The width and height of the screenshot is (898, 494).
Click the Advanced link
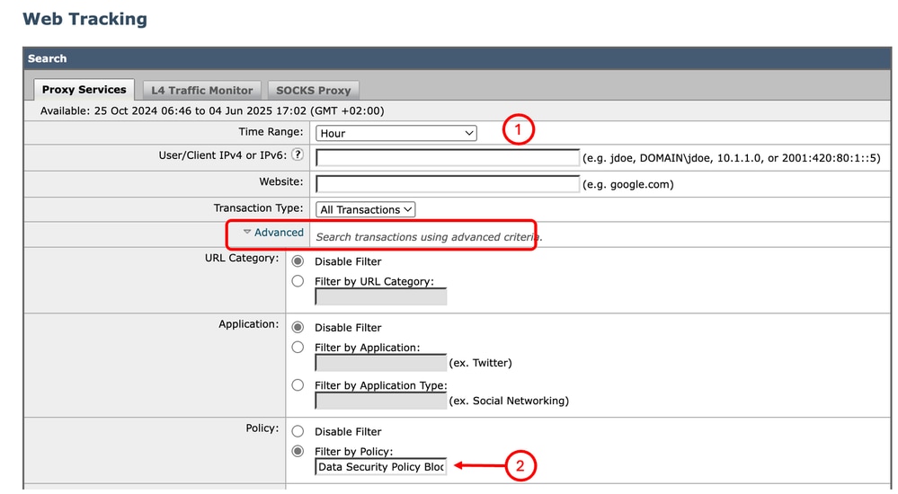pyautogui.click(x=279, y=233)
